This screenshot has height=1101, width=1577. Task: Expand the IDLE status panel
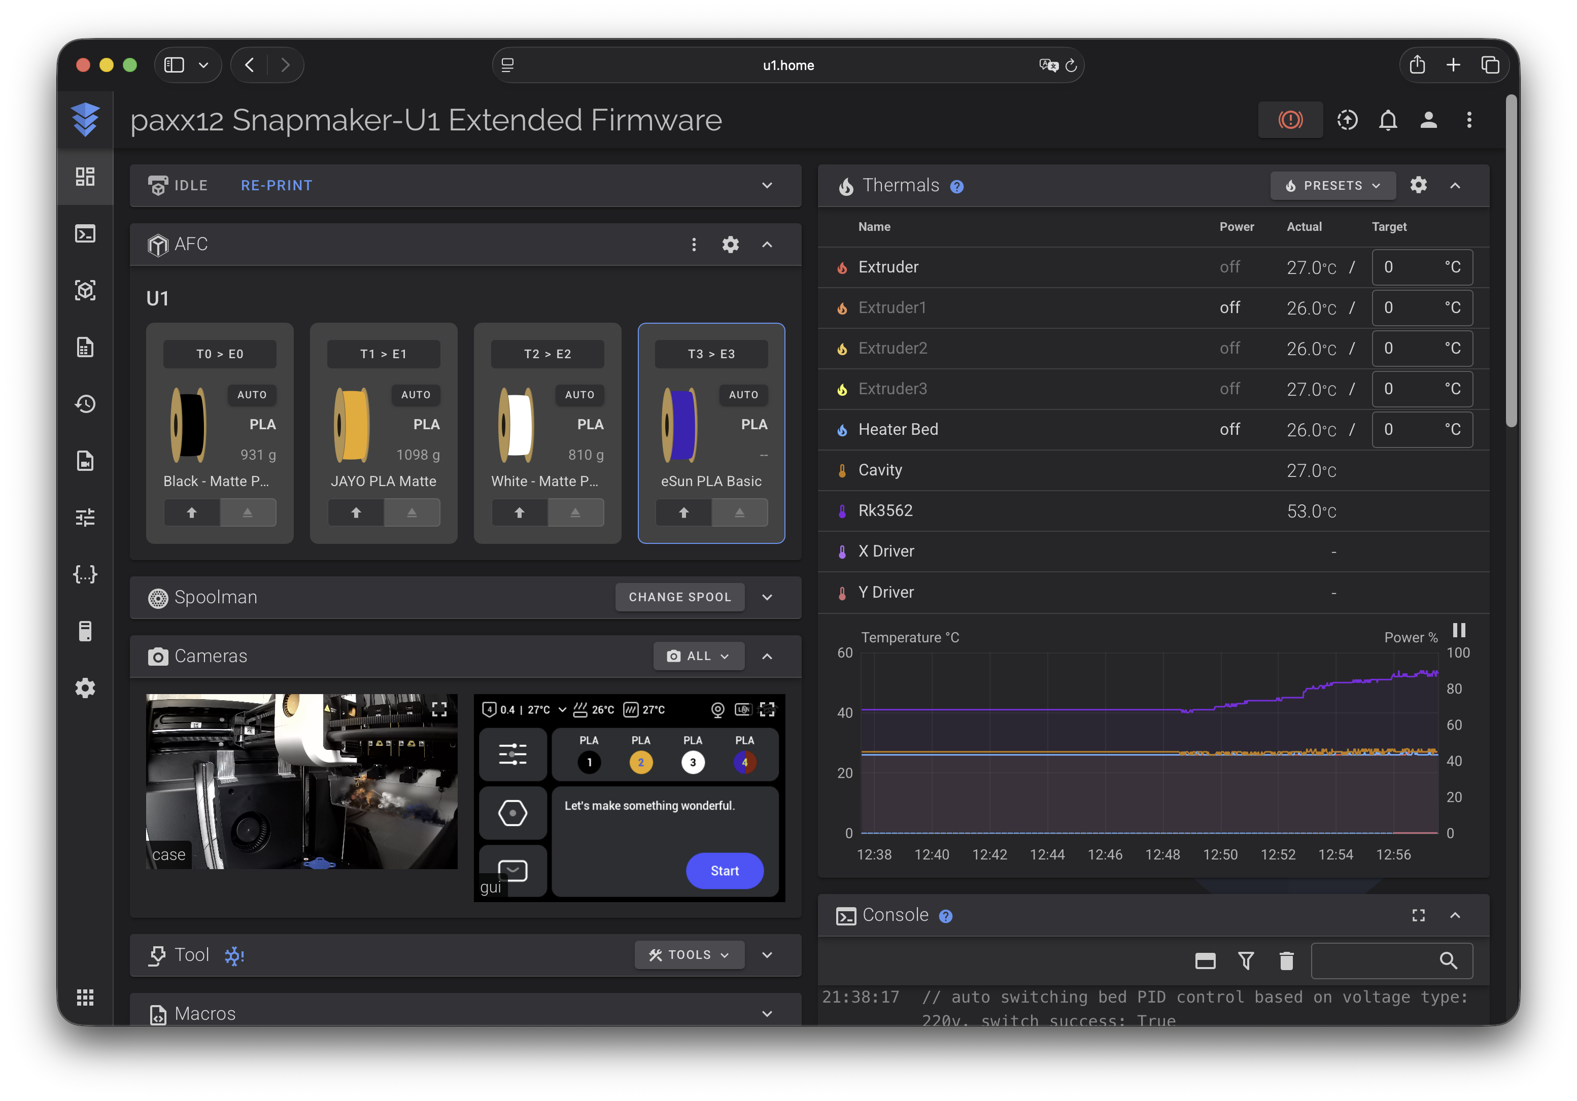tap(767, 186)
